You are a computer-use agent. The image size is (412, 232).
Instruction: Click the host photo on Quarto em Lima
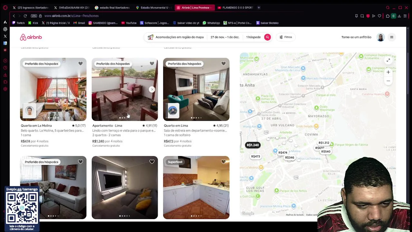(173, 111)
